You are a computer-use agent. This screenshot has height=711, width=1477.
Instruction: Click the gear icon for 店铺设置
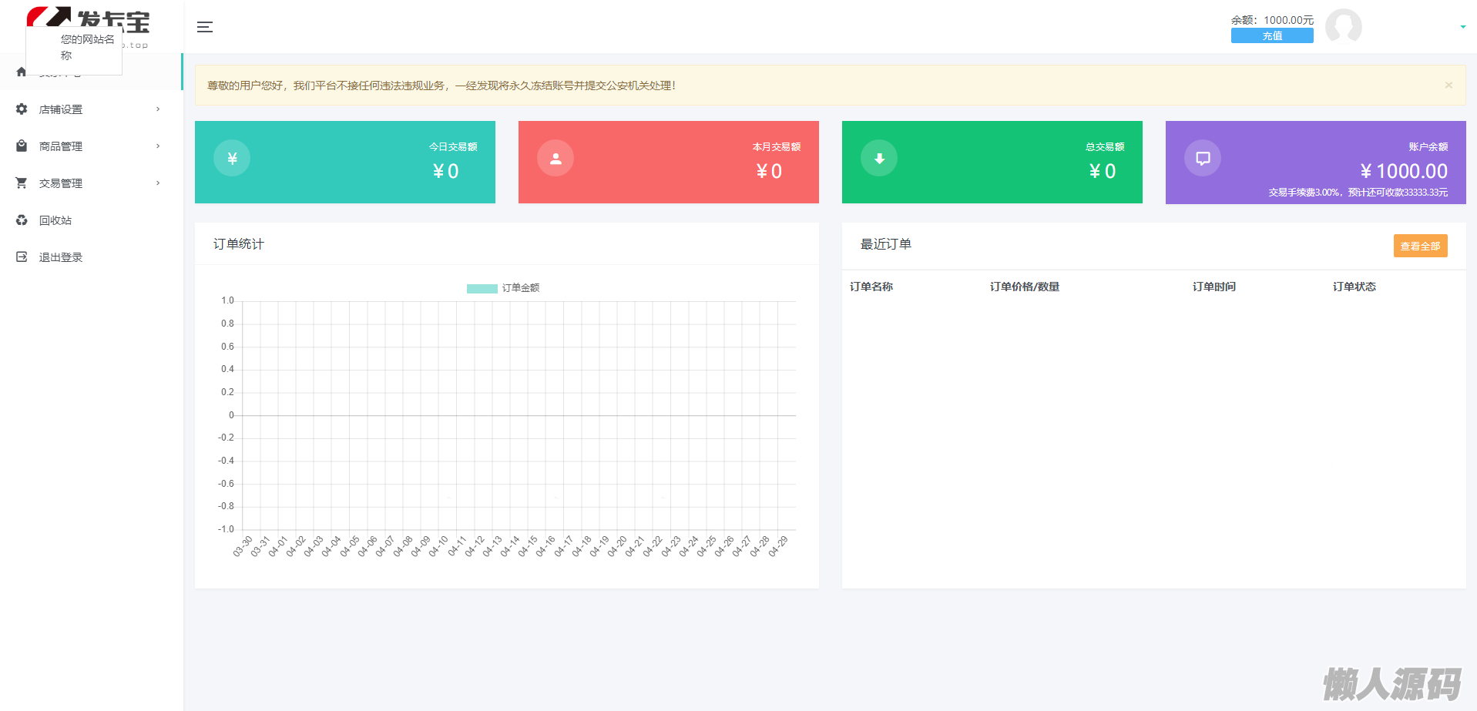pyautogui.click(x=22, y=109)
